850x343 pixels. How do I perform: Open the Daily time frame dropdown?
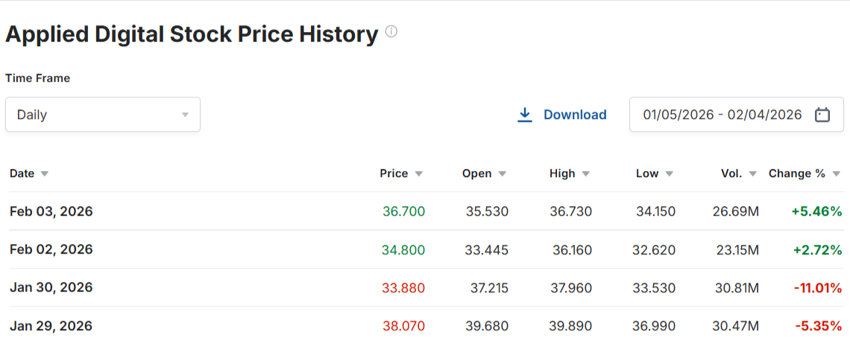click(103, 114)
